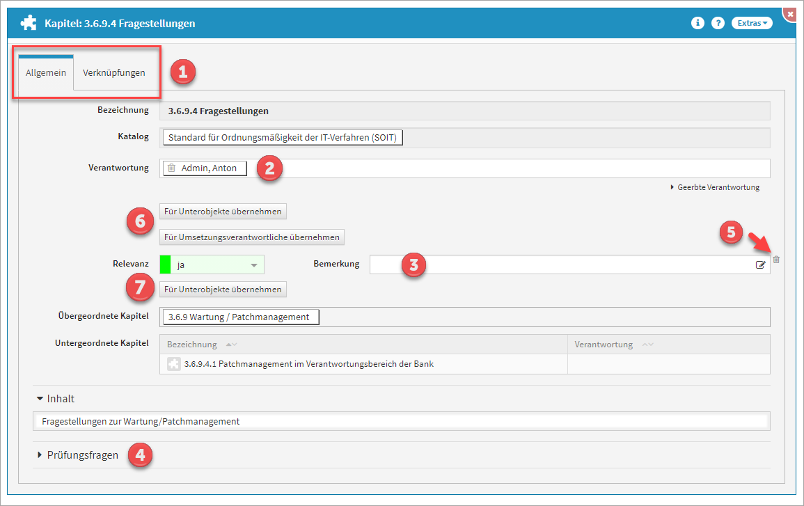Close the Kapitel dialog

[790, 15]
